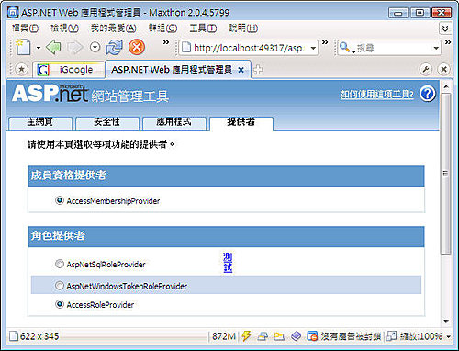Expand the navigation toolbar overflow chevron

pos(166,42)
